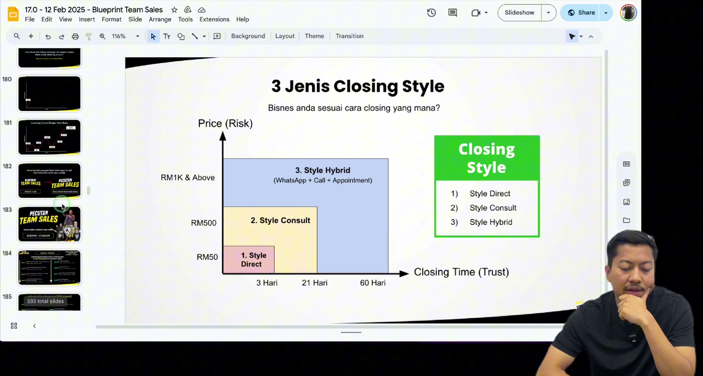Screen dimensions: 703x376
Task: Open the File menu
Action: tap(30, 19)
